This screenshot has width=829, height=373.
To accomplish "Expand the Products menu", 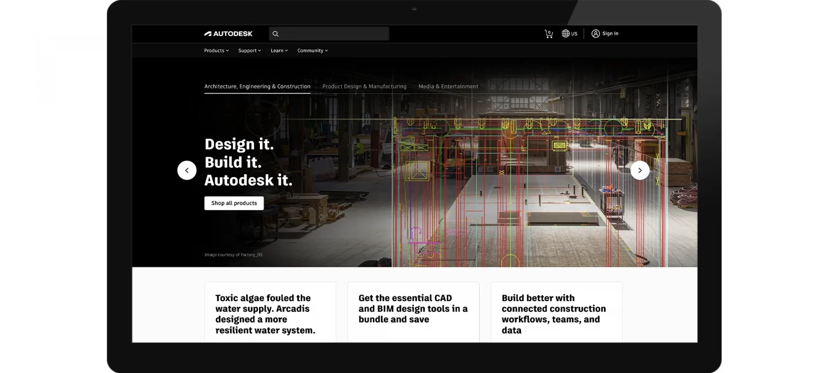I will coord(216,51).
